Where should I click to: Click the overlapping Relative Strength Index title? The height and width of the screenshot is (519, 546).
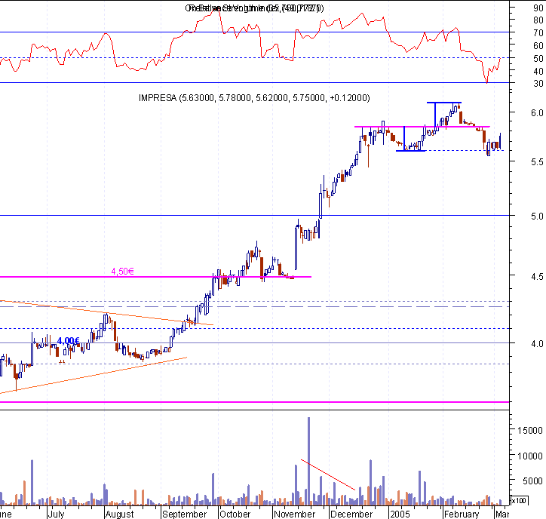(255, 8)
